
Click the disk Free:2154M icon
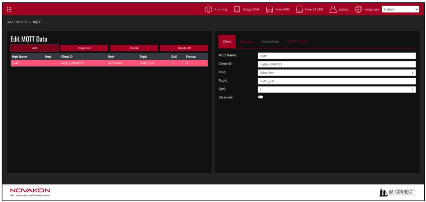pyautogui.click(x=300, y=9)
